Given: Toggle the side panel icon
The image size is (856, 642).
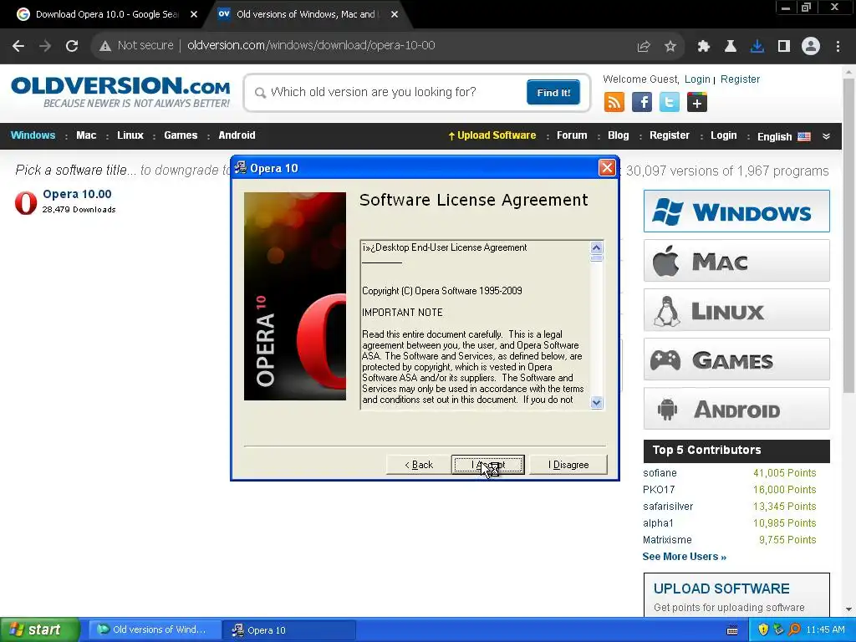Looking at the screenshot, I should 784,47.
